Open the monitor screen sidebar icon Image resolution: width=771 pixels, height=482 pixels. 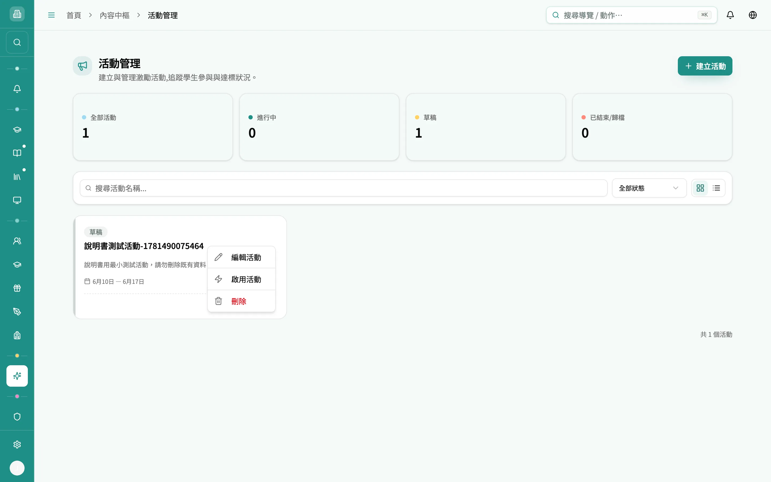click(x=17, y=200)
